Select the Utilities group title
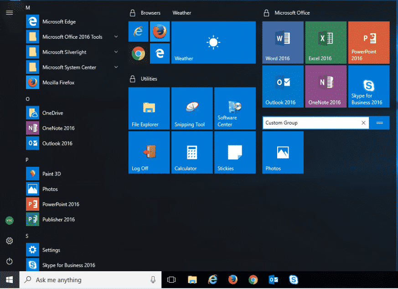 (x=149, y=79)
